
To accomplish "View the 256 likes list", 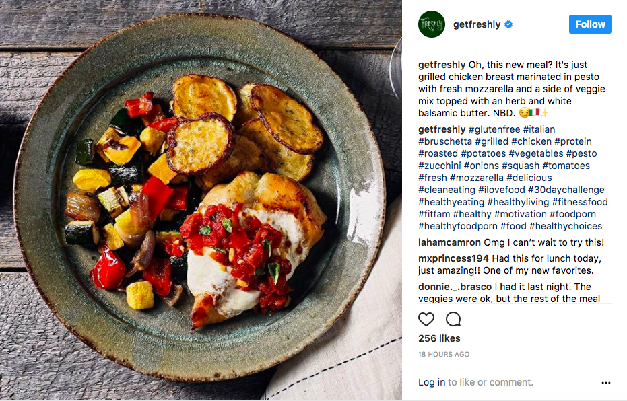I will 439,338.
